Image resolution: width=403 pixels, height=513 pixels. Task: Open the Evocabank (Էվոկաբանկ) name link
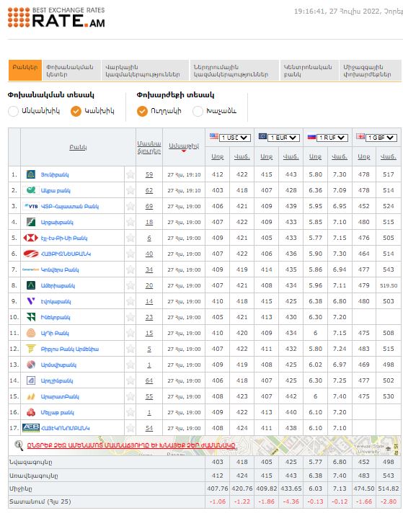(56, 301)
